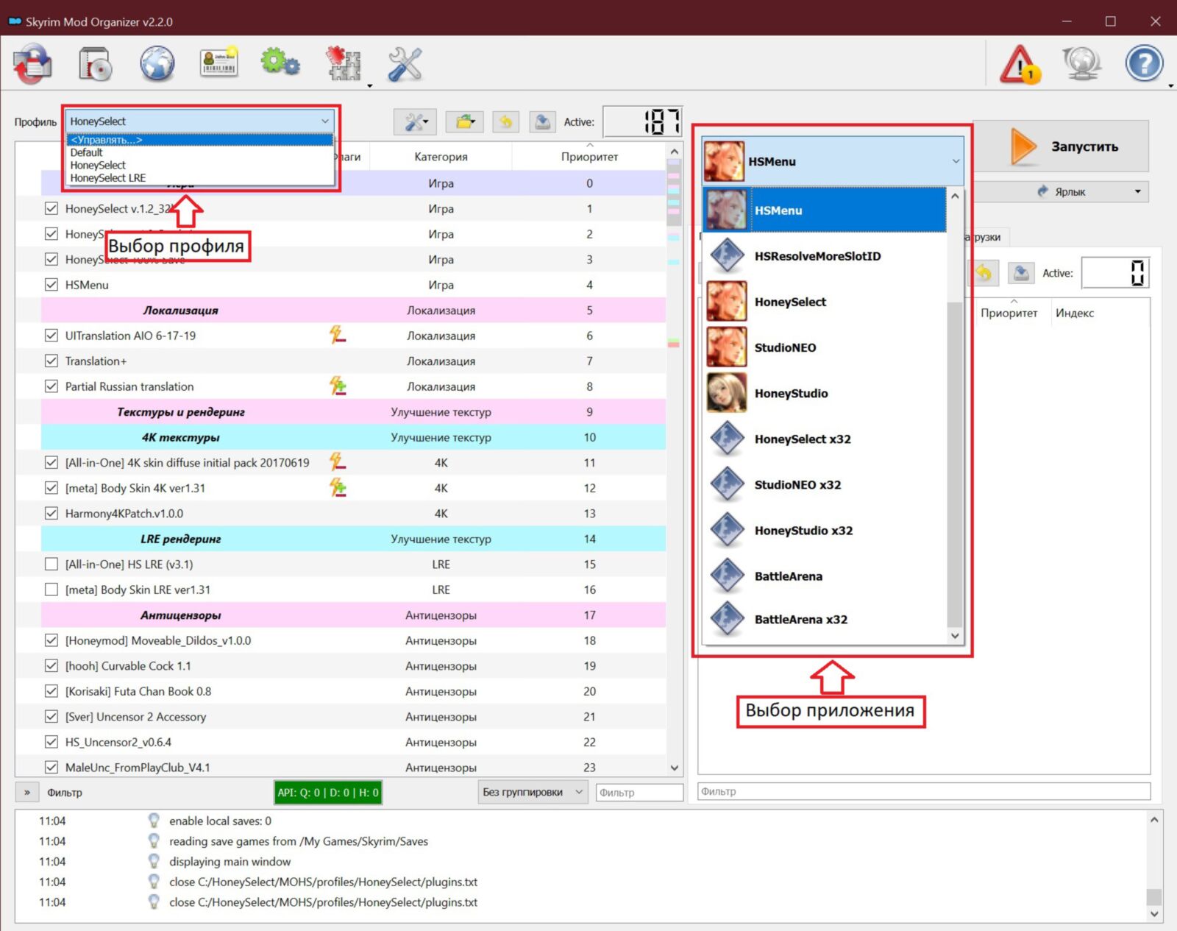This screenshot has width=1177, height=931.
Task: Click the mod list tools wrench button
Action: [415, 122]
